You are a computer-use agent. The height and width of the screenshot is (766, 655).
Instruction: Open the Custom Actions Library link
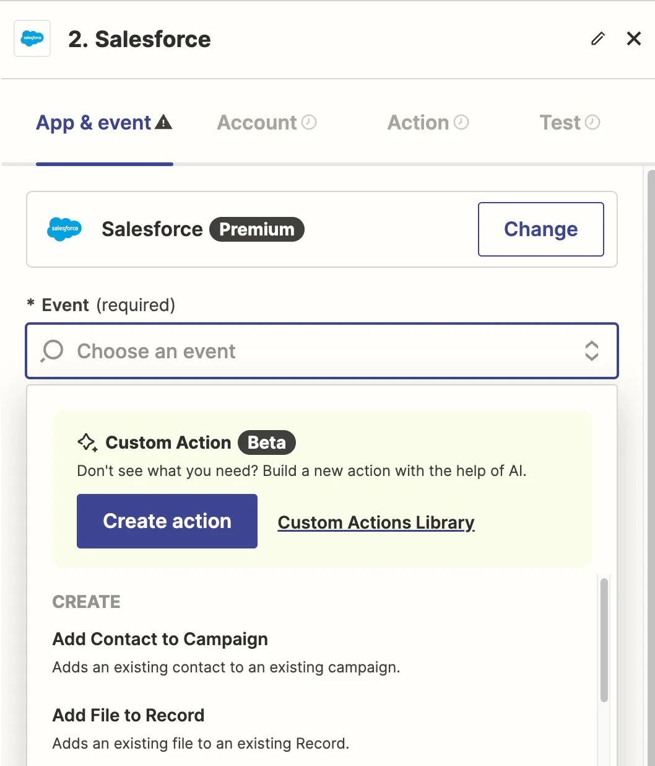pos(376,522)
